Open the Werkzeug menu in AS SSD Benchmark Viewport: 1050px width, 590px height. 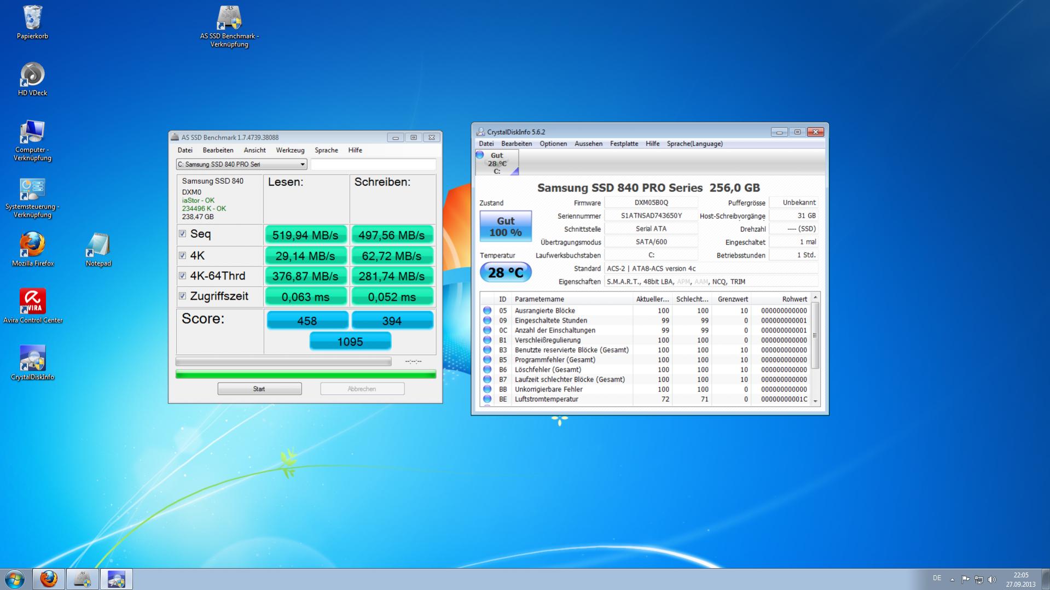tap(290, 150)
